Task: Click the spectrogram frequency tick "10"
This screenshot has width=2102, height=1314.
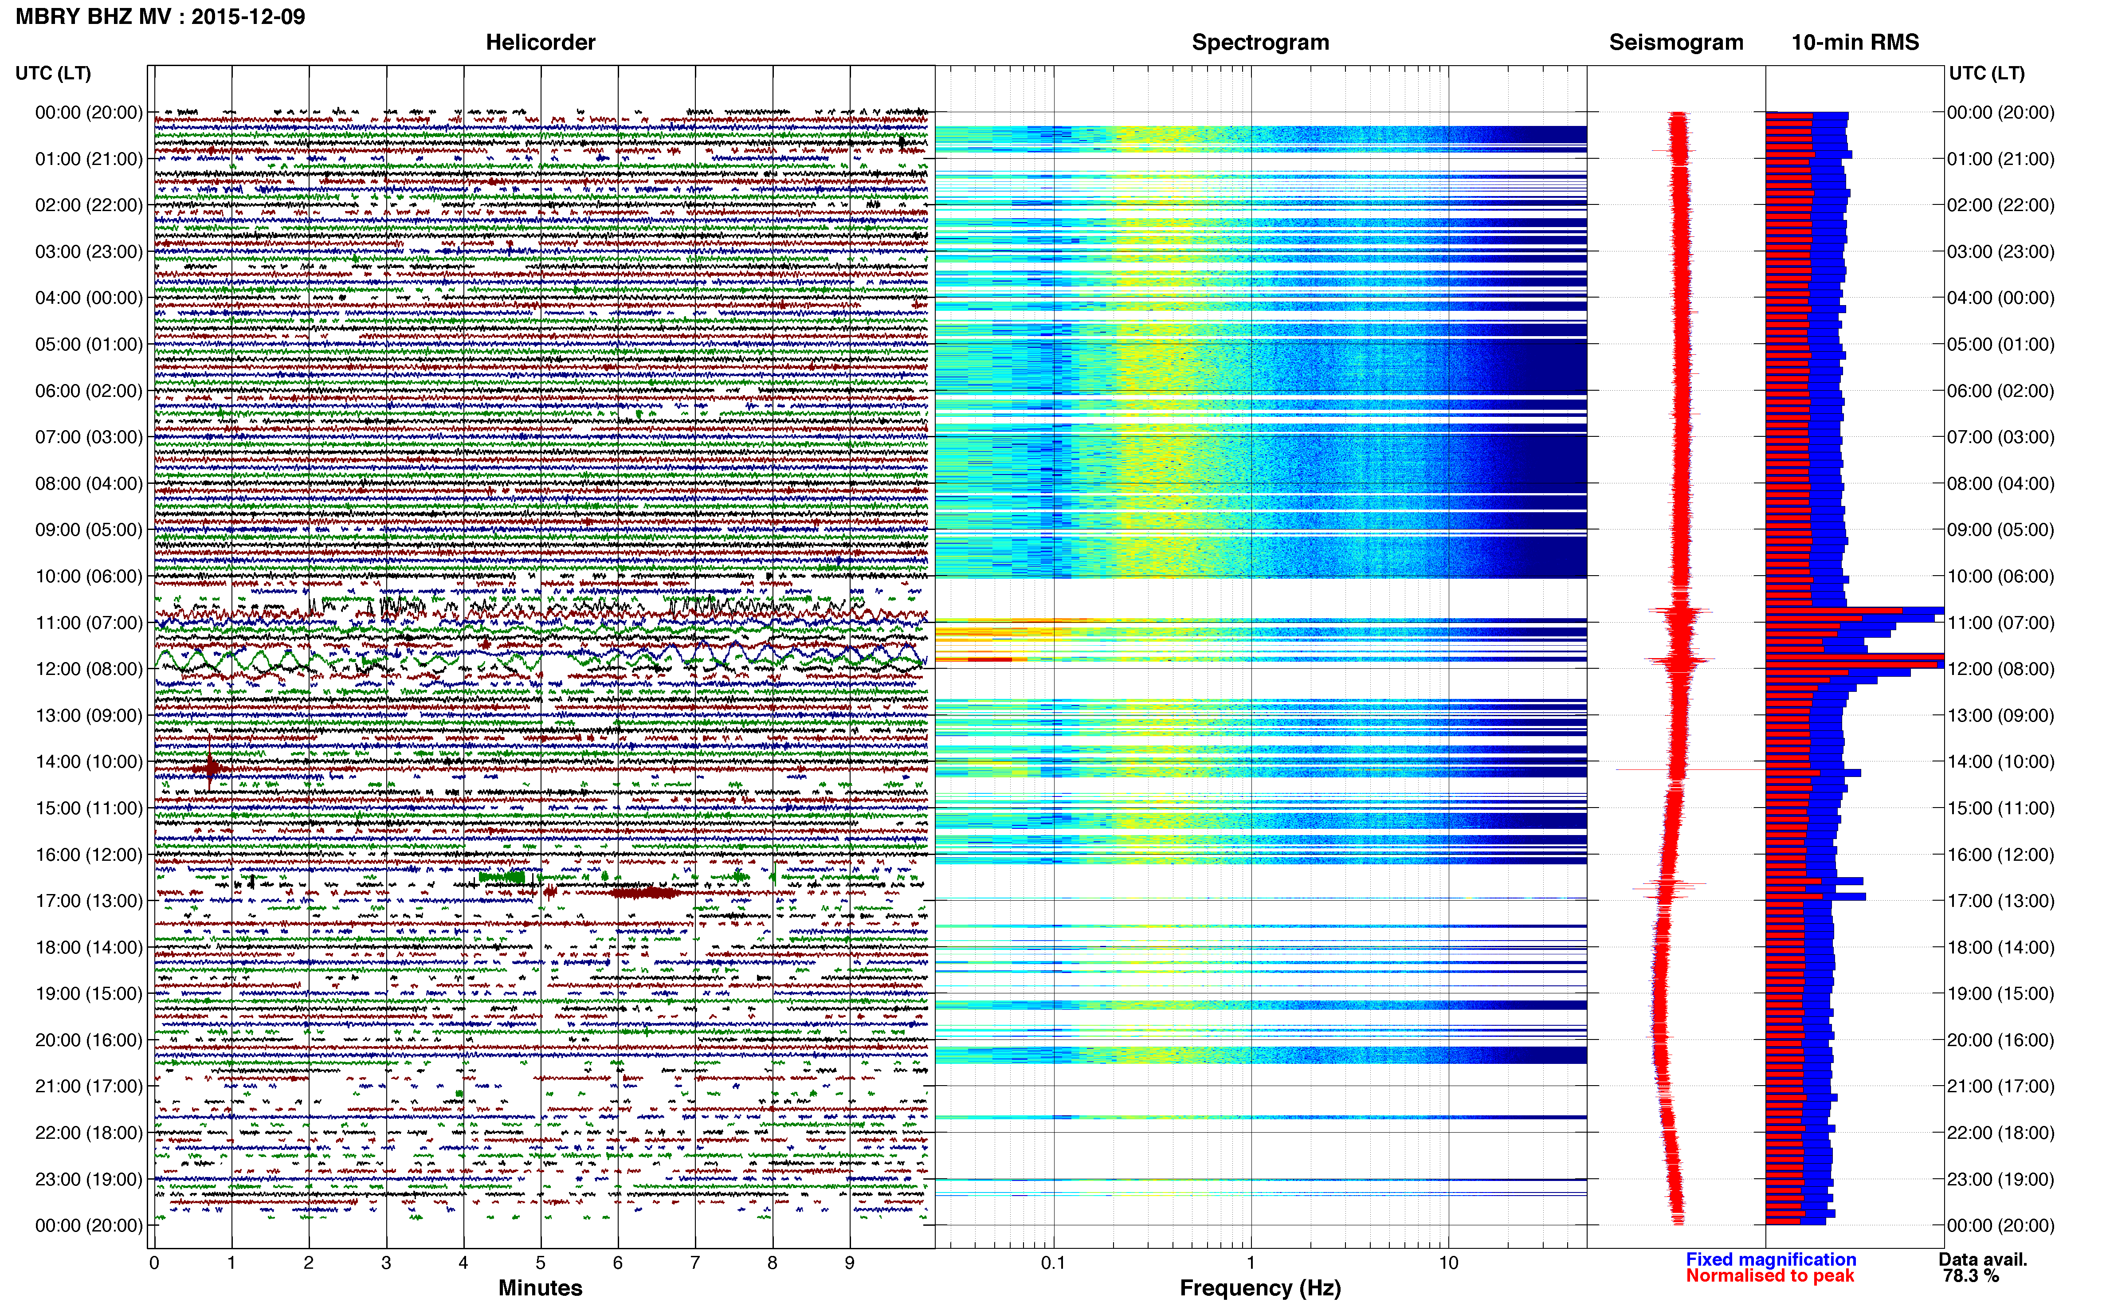Action: coord(1448,1263)
